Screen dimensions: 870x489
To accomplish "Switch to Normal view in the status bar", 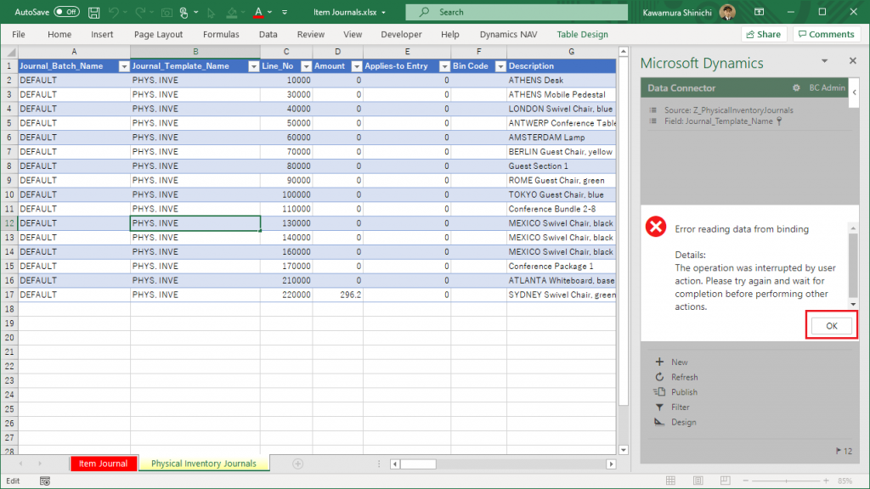I will click(671, 481).
